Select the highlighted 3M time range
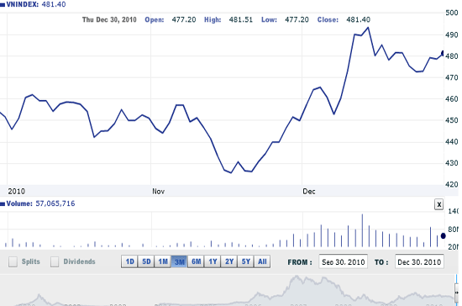Image resolution: width=462 pixels, height=306 pixels. click(x=179, y=261)
